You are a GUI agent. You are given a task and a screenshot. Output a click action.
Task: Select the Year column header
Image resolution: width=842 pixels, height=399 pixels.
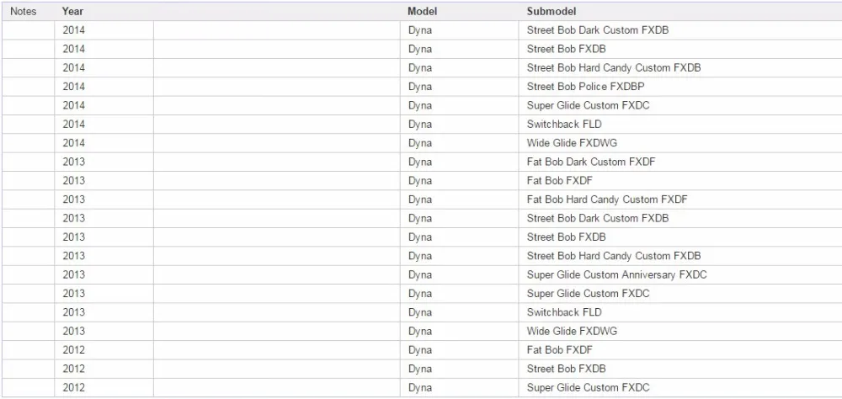click(72, 11)
